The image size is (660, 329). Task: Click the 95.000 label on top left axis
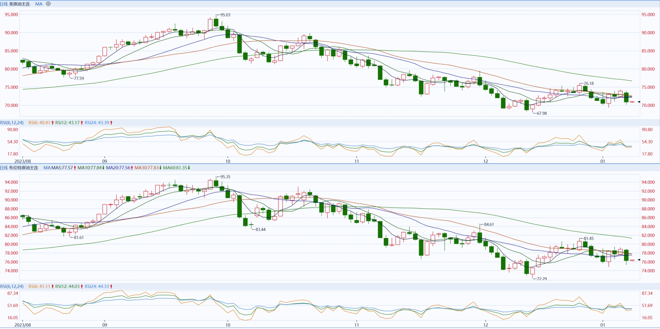point(11,15)
